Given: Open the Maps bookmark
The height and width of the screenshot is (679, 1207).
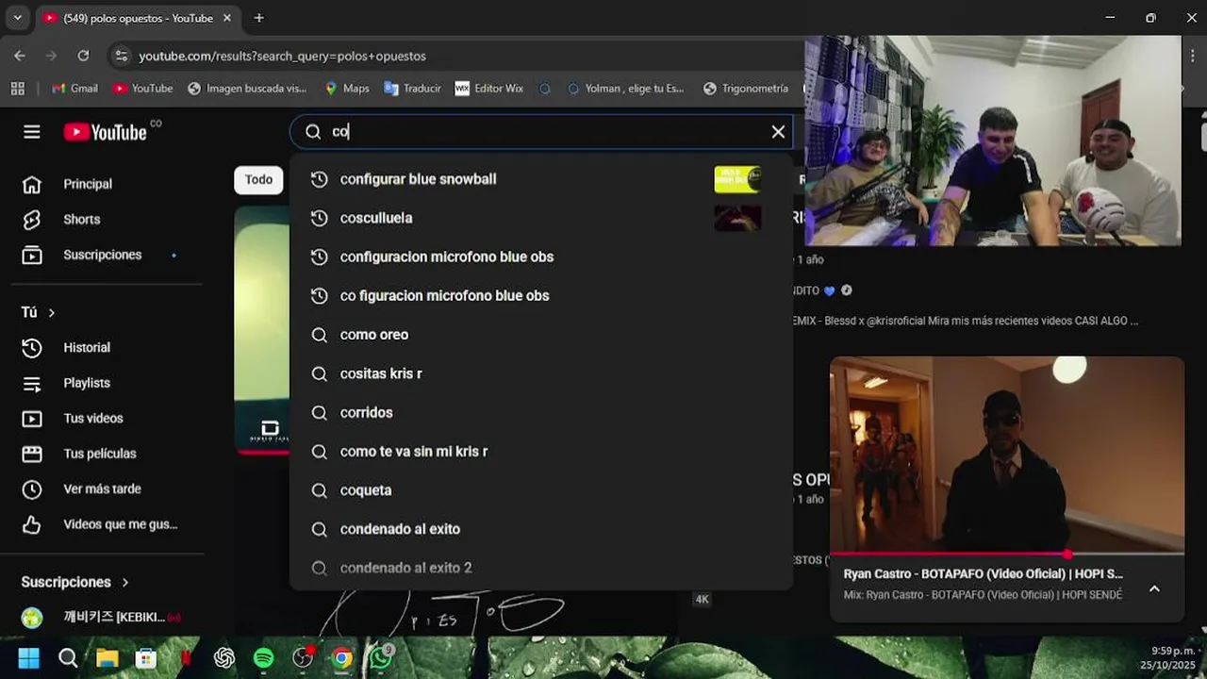Looking at the screenshot, I should pyautogui.click(x=346, y=88).
